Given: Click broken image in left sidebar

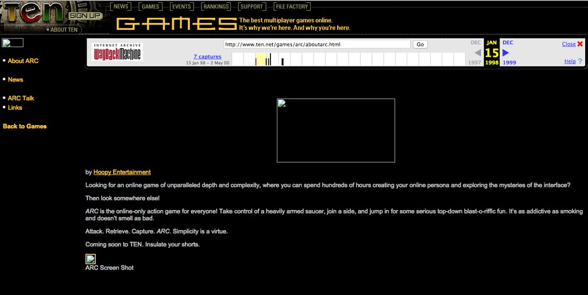Looking at the screenshot, I should 13,42.
